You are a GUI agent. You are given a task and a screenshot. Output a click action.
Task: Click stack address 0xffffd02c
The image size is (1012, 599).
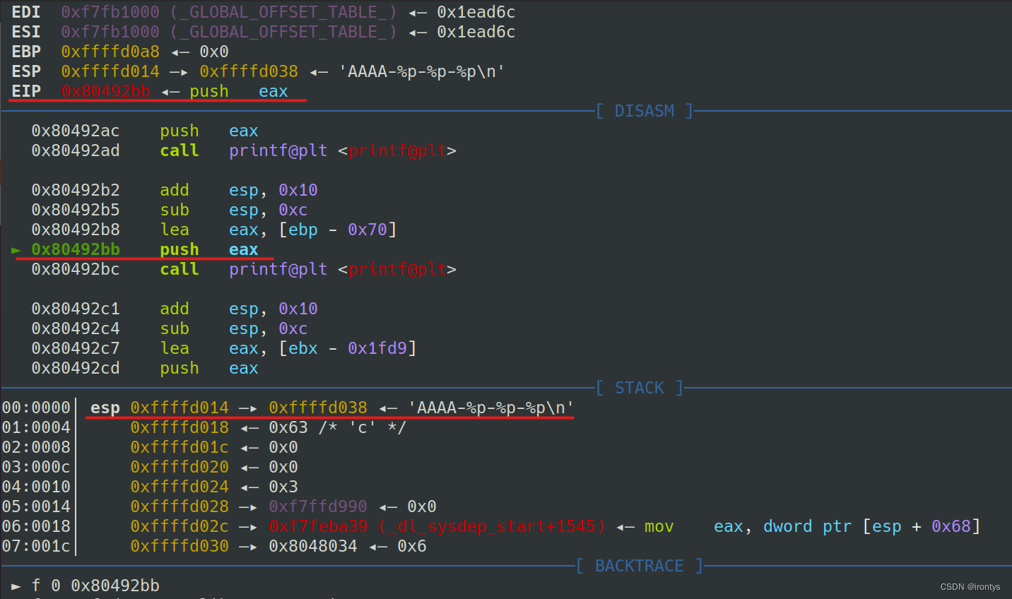(x=180, y=526)
